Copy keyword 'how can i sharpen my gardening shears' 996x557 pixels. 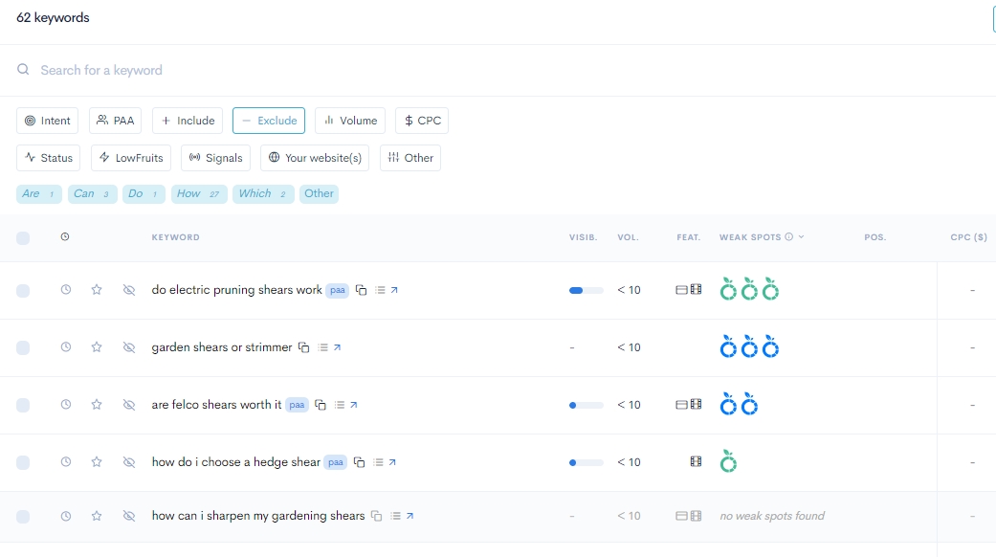(376, 516)
